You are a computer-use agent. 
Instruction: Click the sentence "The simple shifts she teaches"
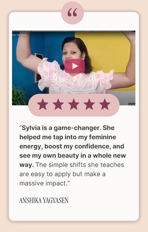tap(80, 165)
